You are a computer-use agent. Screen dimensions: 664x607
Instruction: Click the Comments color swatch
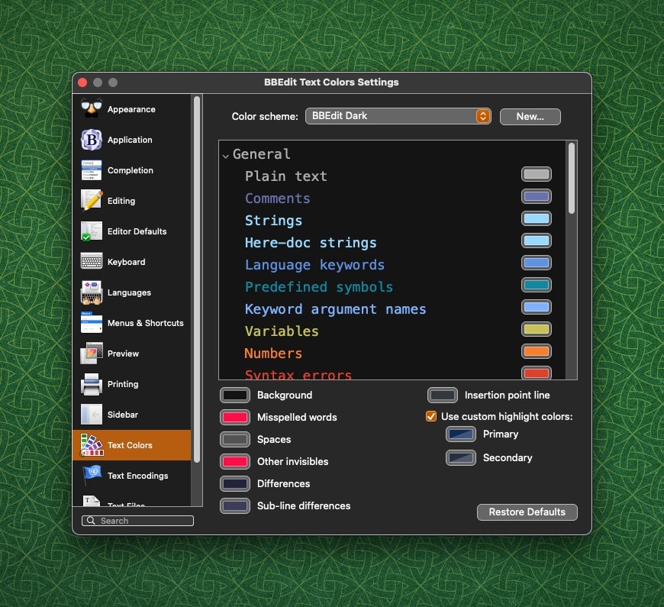(x=536, y=197)
